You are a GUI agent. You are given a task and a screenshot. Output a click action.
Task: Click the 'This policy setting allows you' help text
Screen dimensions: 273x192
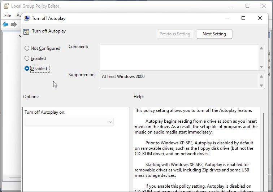click(193, 110)
